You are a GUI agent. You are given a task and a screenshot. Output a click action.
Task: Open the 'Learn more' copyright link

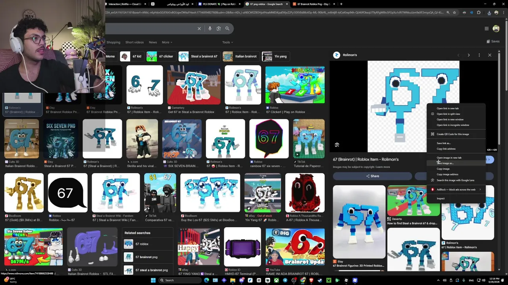[x=383, y=167]
